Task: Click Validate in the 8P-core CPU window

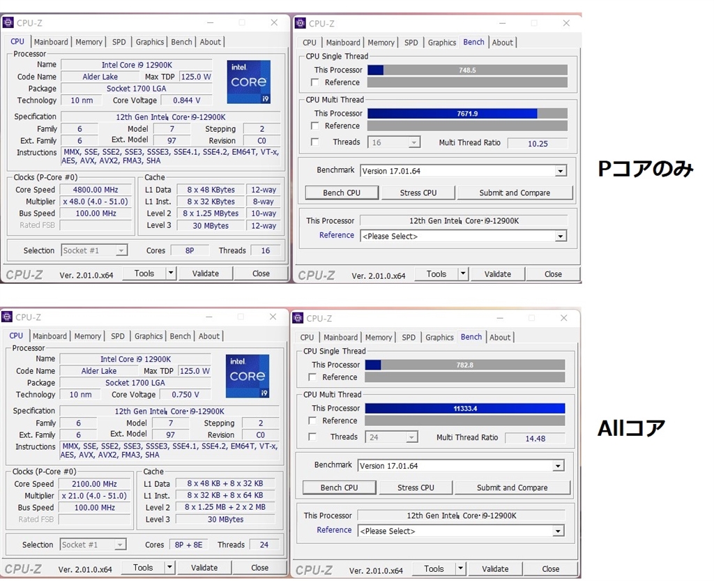Action: click(x=206, y=273)
